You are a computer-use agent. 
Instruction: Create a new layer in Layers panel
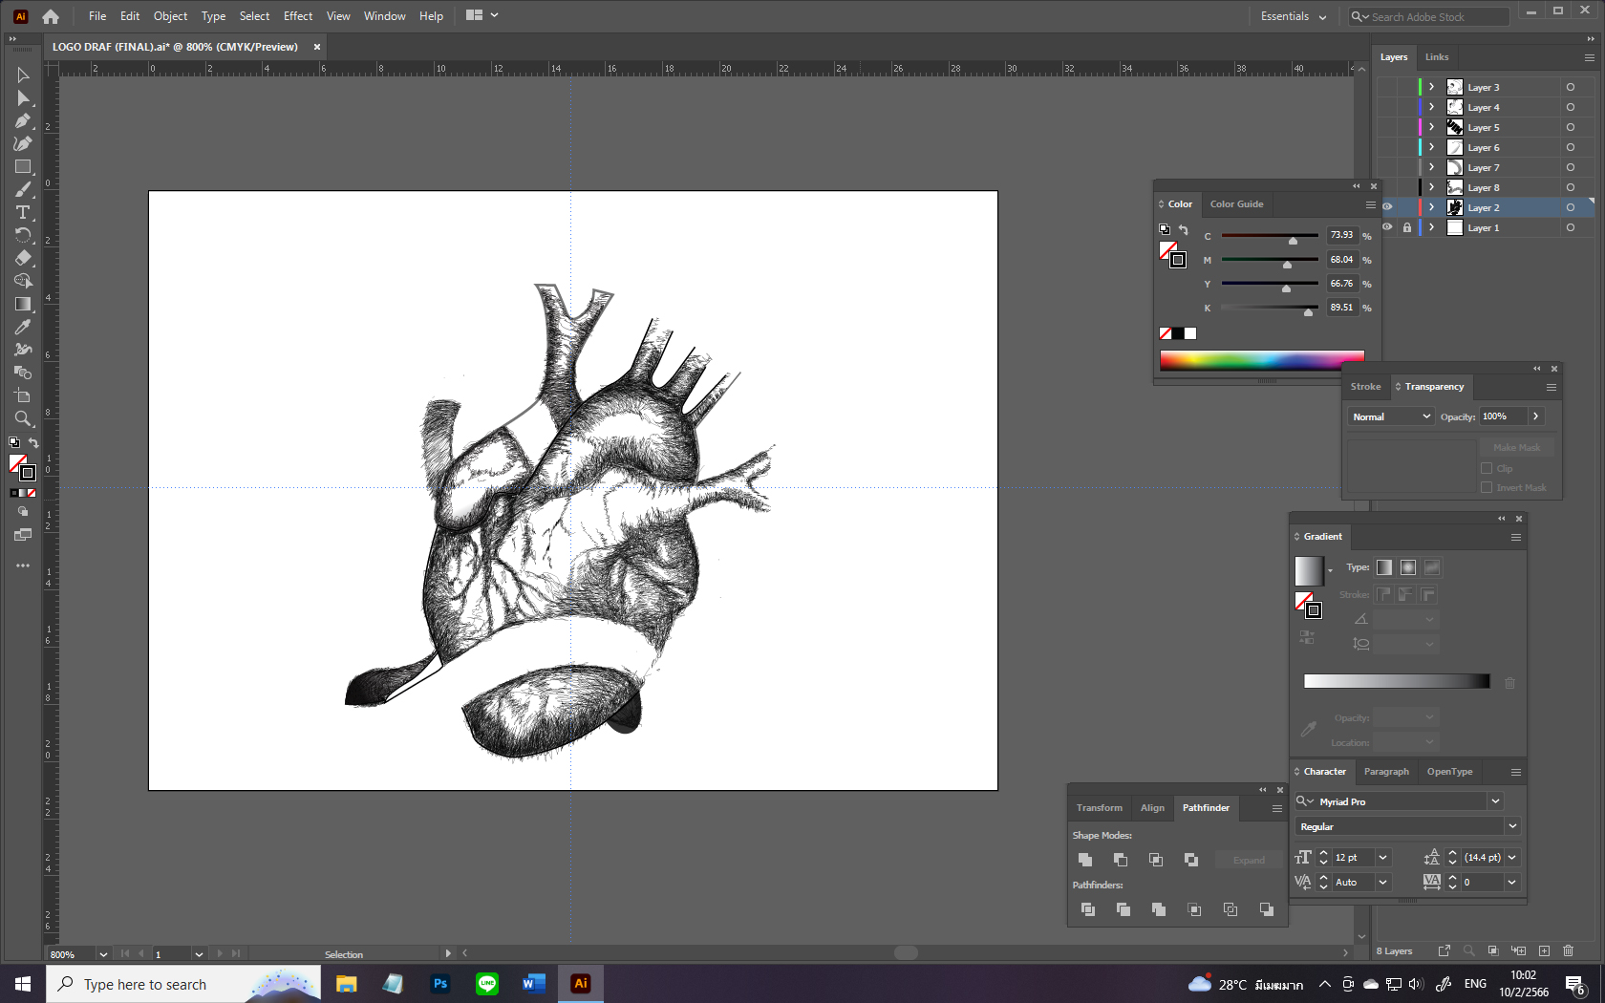[x=1544, y=950]
